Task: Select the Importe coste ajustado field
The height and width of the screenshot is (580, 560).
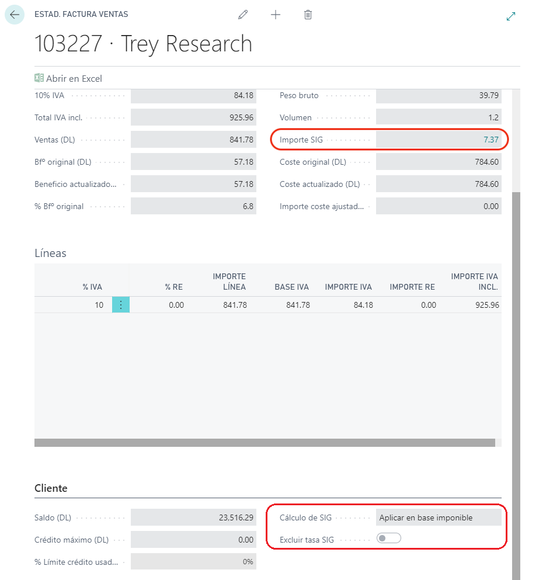Action: [x=439, y=206]
